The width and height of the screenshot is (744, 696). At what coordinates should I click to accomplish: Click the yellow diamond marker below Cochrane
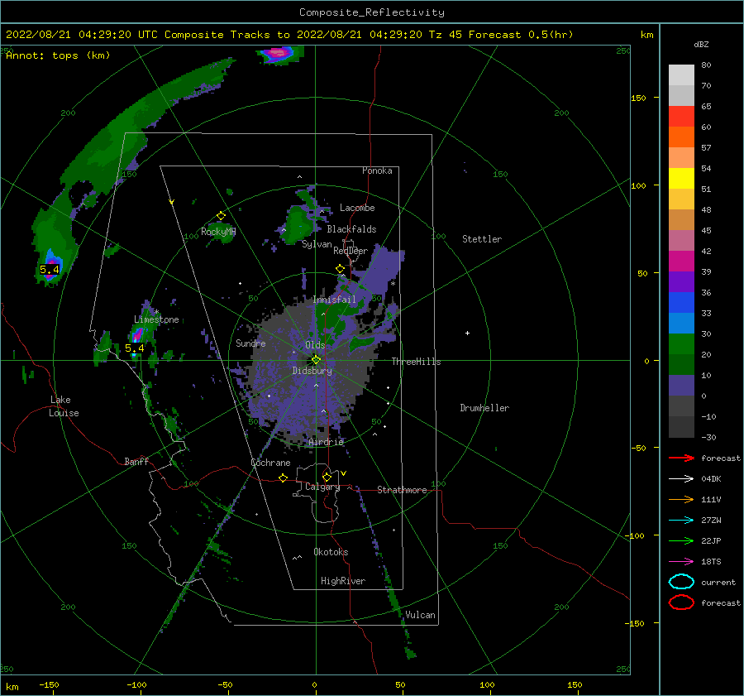(x=283, y=478)
